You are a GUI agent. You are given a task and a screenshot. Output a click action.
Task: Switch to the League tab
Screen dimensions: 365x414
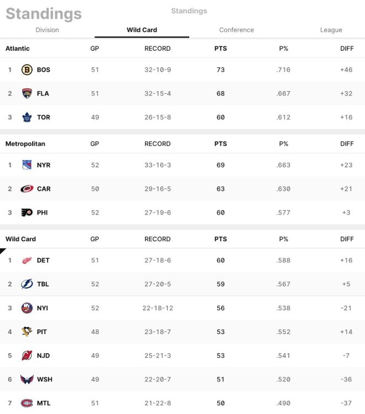tap(331, 30)
